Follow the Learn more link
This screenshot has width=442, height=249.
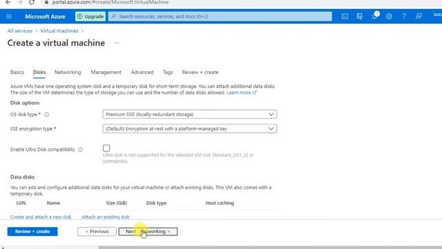point(242,93)
